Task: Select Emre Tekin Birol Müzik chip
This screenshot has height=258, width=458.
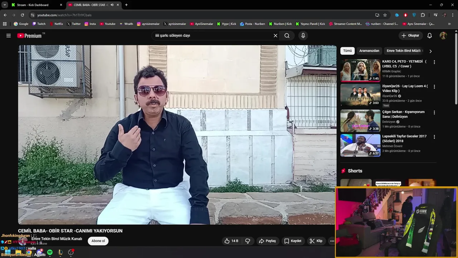Action: click(405, 51)
